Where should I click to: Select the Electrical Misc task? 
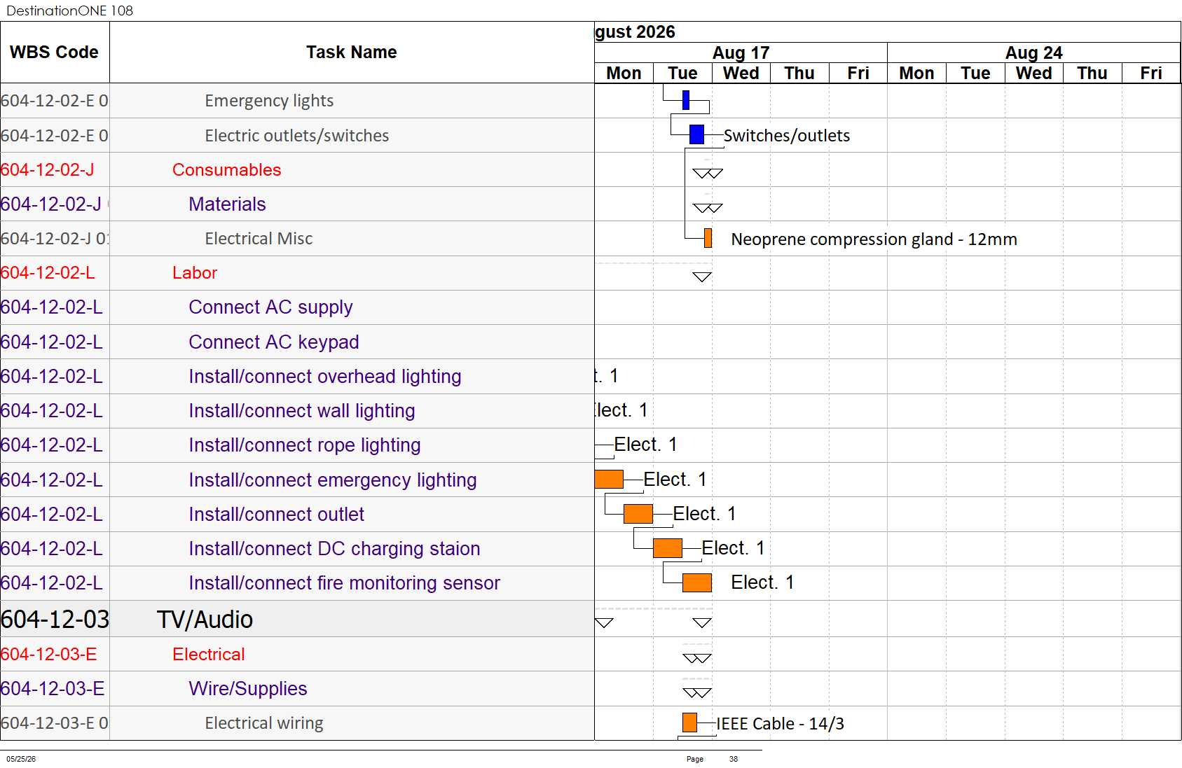click(x=259, y=238)
